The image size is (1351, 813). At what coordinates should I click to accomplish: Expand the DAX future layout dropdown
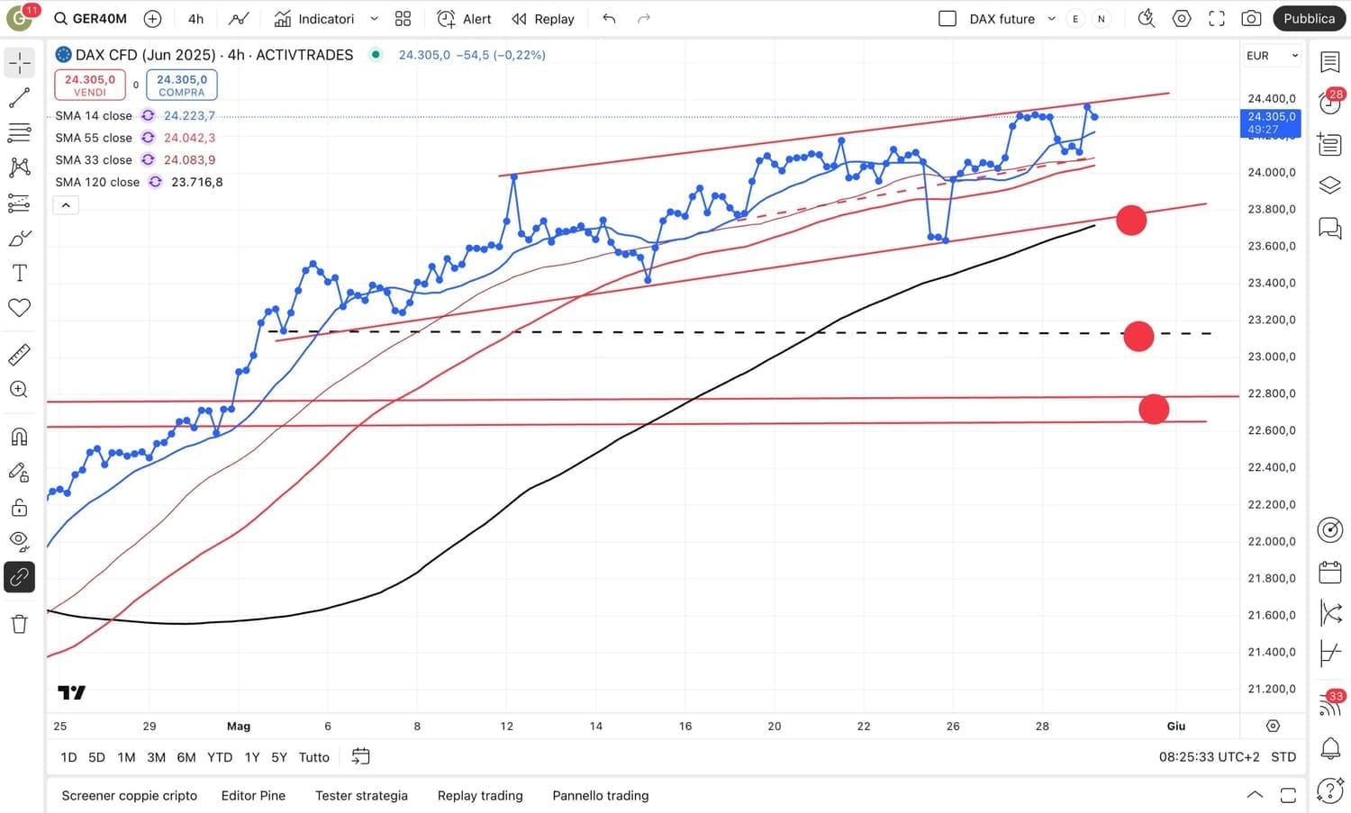[1051, 19]
